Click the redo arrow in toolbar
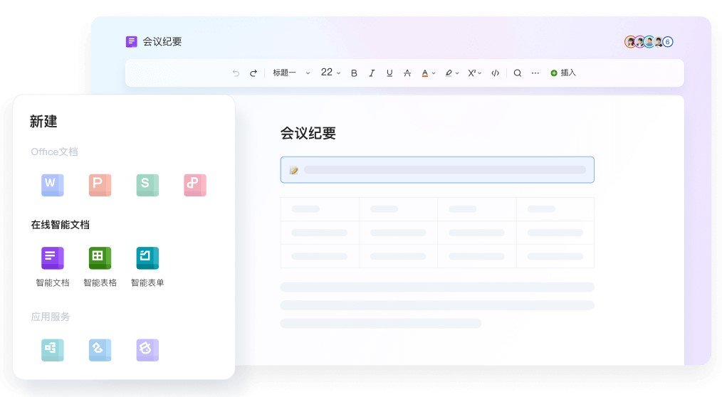 (253, 73)
